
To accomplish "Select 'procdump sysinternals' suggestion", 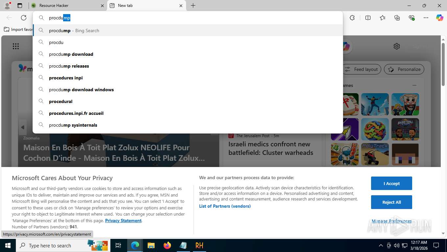I will (188, 125).
